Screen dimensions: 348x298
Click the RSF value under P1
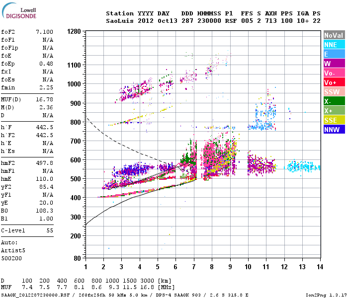click(x=231, y=21)
